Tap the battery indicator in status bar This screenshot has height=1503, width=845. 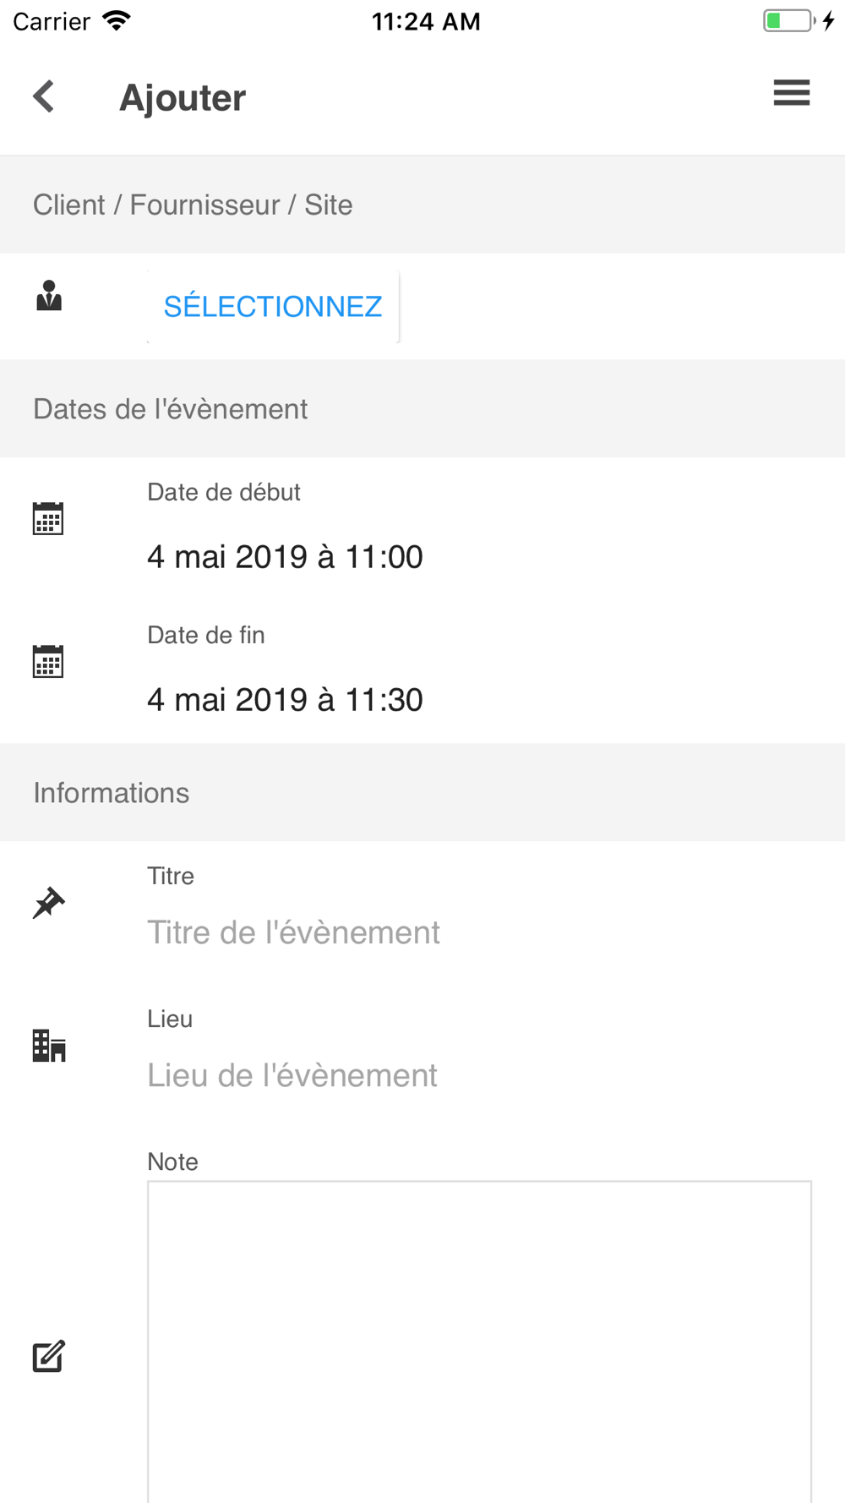tap(789, 21)
